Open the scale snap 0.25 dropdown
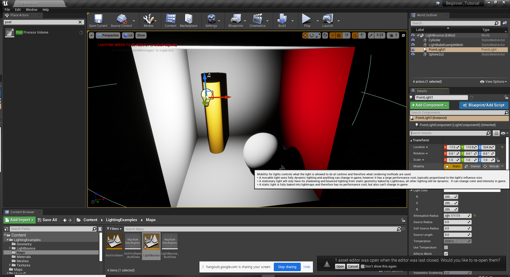This screenshot has width=510, height=277. tap(380, 35)
